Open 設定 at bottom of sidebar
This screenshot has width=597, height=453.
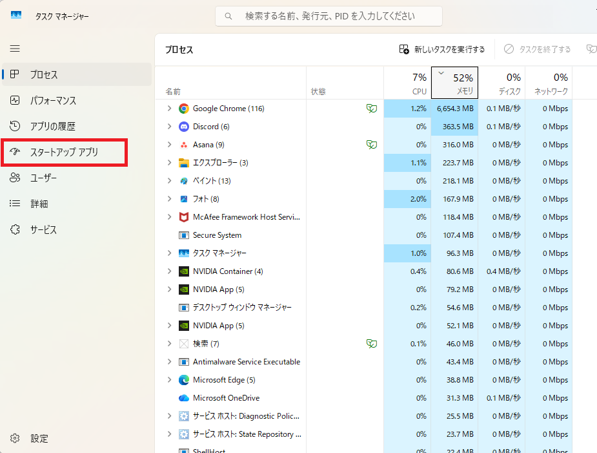pos(39,438)
